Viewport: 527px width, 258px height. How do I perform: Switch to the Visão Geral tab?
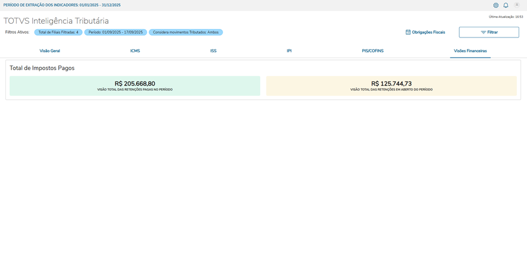(50, 51)
